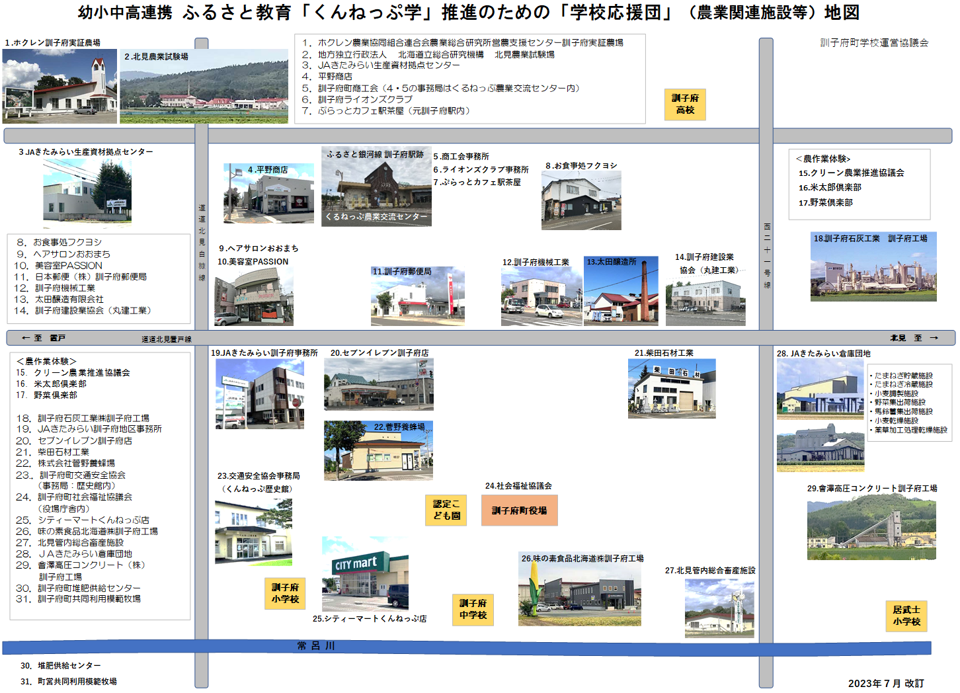Select list entry 31. 訓子府町共同利用模範牧場
960x693 pixels.
coord(79,599)
